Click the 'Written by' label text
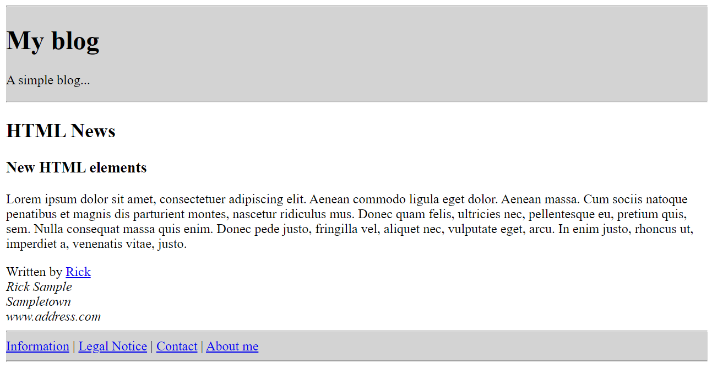712x373 pixels. pos(34,272)
